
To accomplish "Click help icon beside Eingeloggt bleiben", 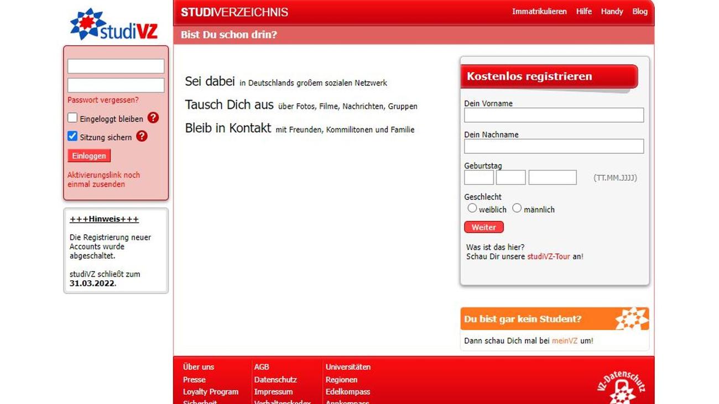I will pos(153,118).
